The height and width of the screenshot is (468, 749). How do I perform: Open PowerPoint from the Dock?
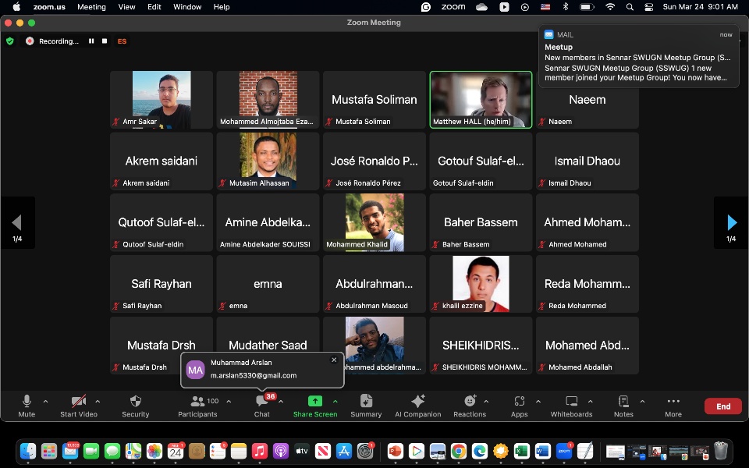click(396, 450)
